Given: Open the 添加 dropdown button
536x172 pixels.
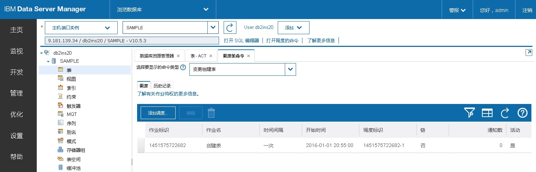Looking at the screenshot, I should tap(294, 27).
